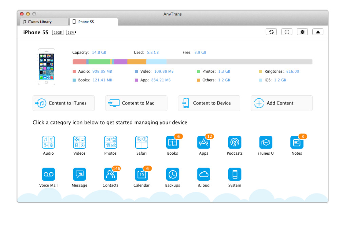Image resolution: width=346 pixels, height=228 pixels.
Task: Click the iPhone device thumbnail image
Action: tap(46, 67)
